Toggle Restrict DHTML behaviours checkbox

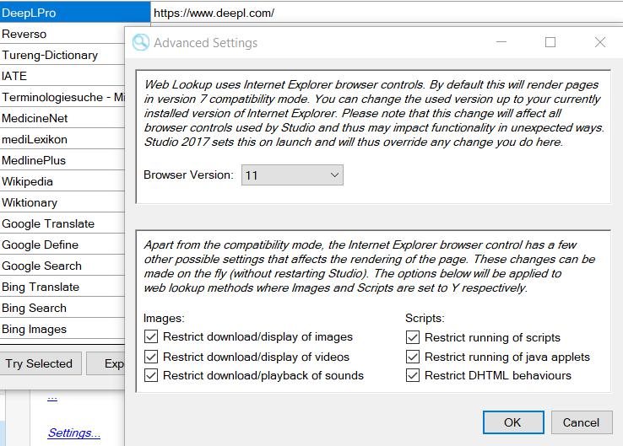(x=413, y=375)
